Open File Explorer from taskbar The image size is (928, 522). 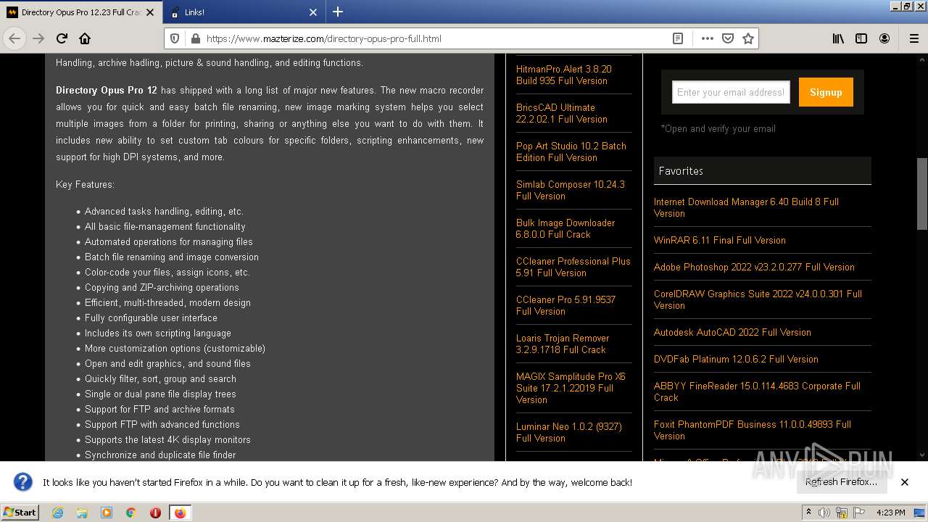pyautogui.click(x=82, y=513)
